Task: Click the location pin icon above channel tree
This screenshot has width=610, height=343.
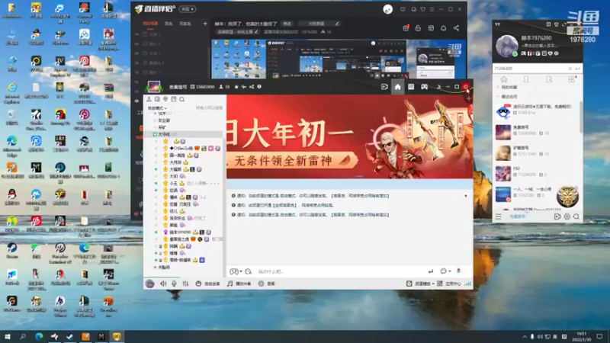Action: (165, 100)
